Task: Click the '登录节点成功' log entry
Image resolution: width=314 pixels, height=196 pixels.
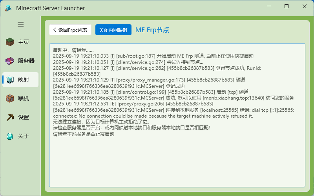Action: (x=157, y=71)
